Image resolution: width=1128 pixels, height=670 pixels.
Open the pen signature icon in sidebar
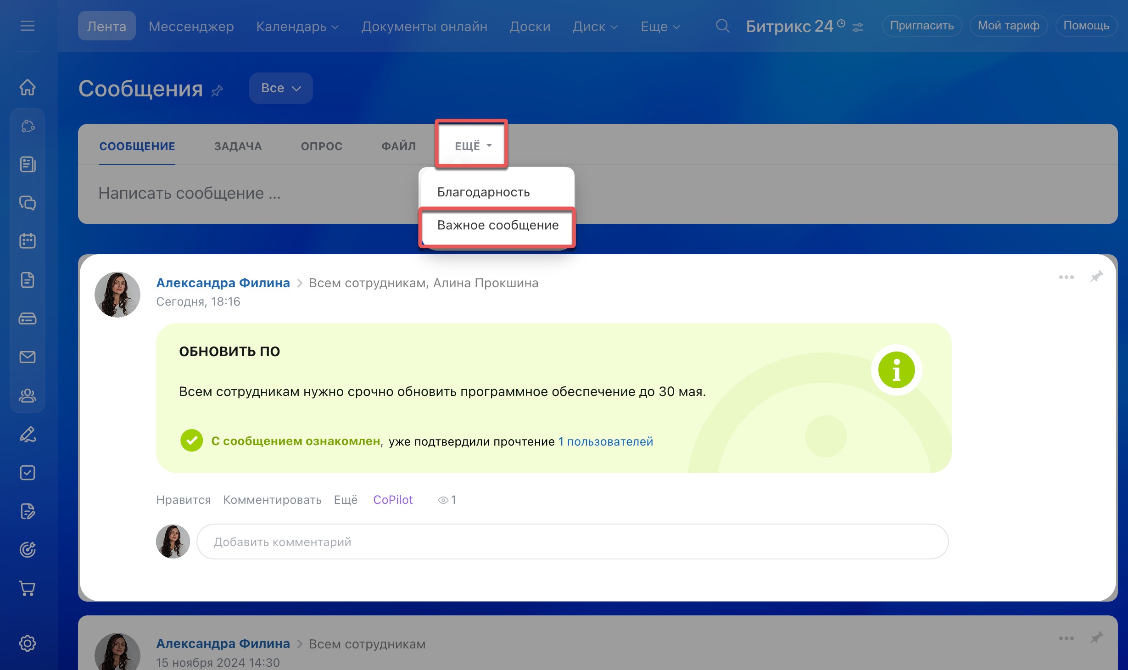tap(28, 434)
